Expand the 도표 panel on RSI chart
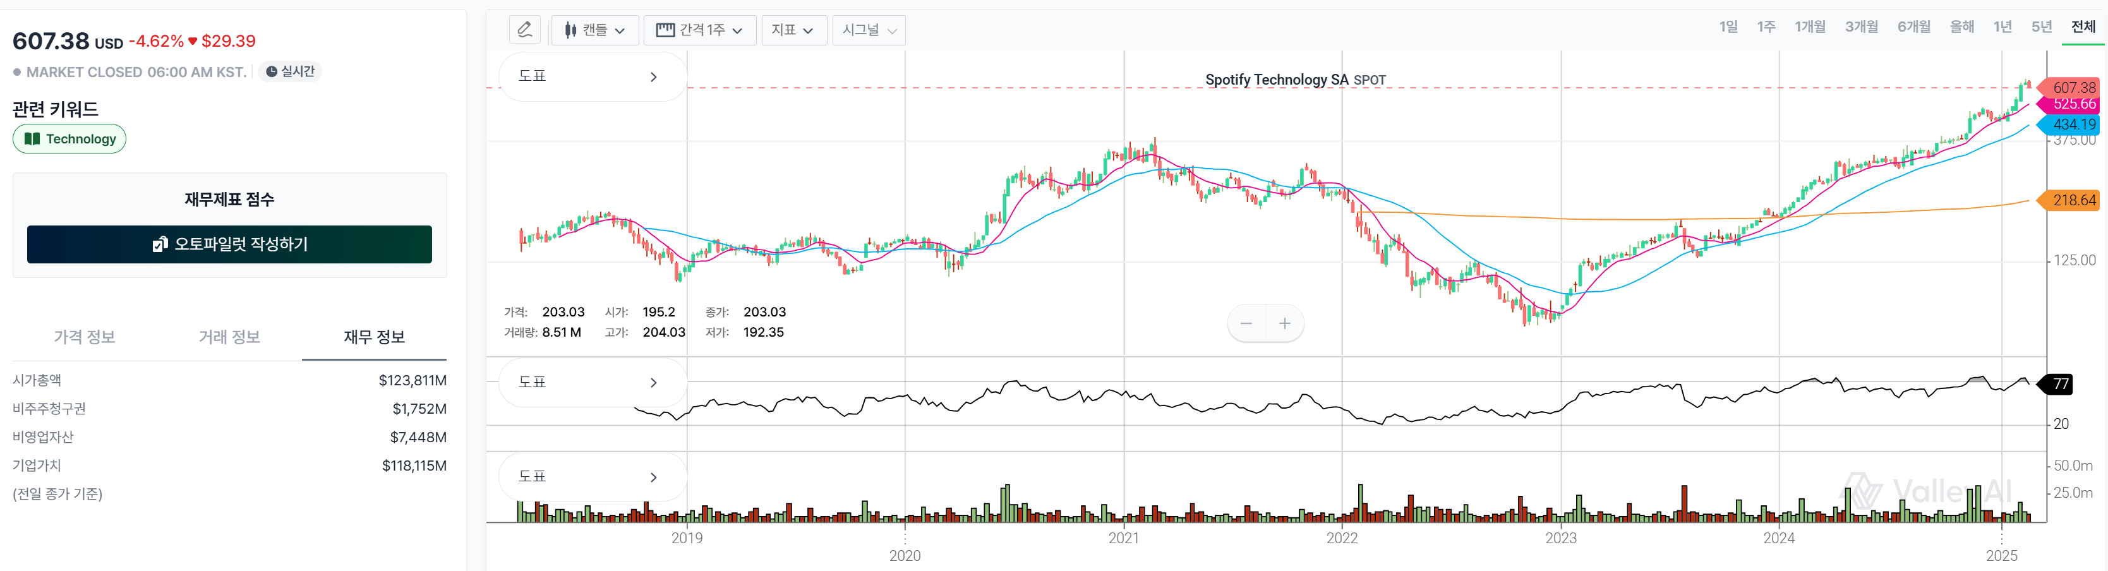Image resolution: width=2108 pixels, height=571 pixels. click(x=592, y=383)
